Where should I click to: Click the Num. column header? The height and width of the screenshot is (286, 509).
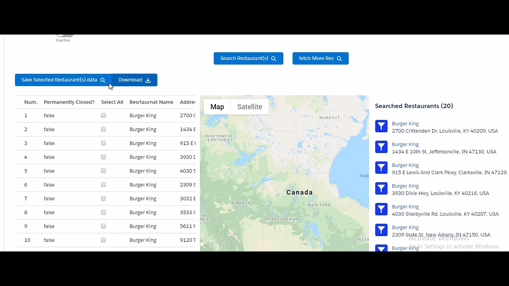coord(31,102)
